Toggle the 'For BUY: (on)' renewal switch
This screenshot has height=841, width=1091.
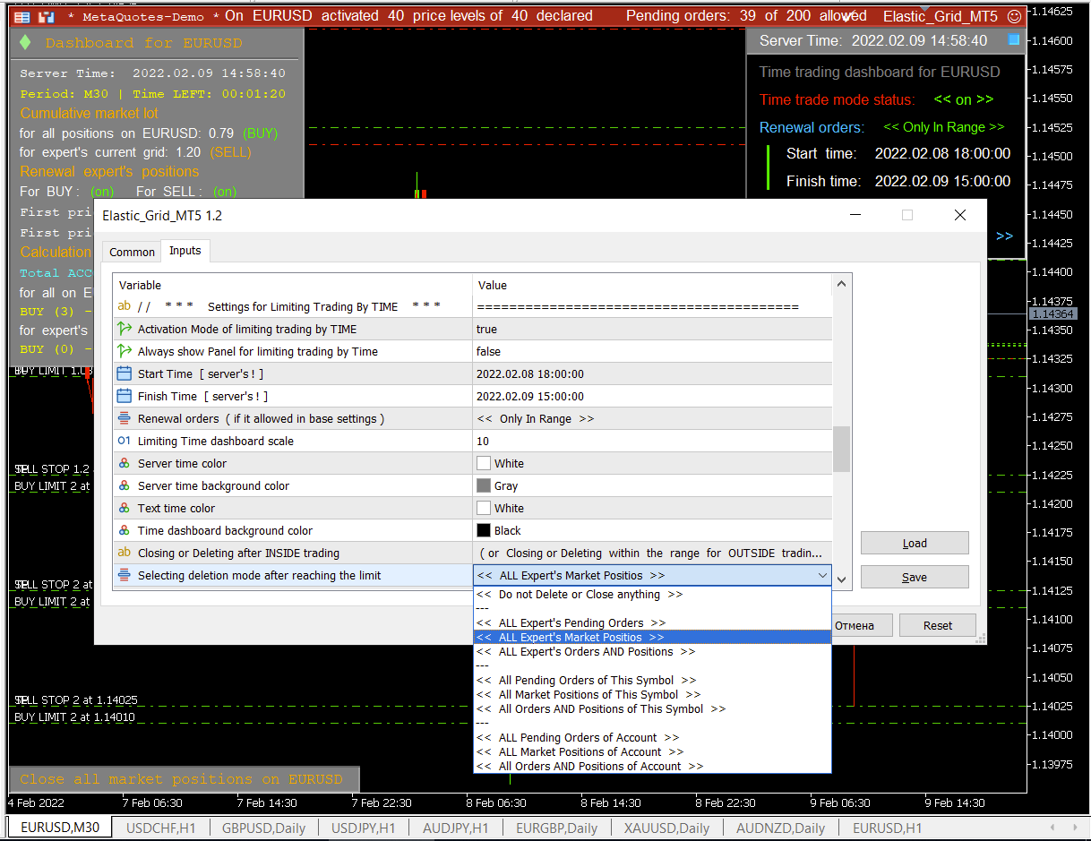(x=103, y=192)
